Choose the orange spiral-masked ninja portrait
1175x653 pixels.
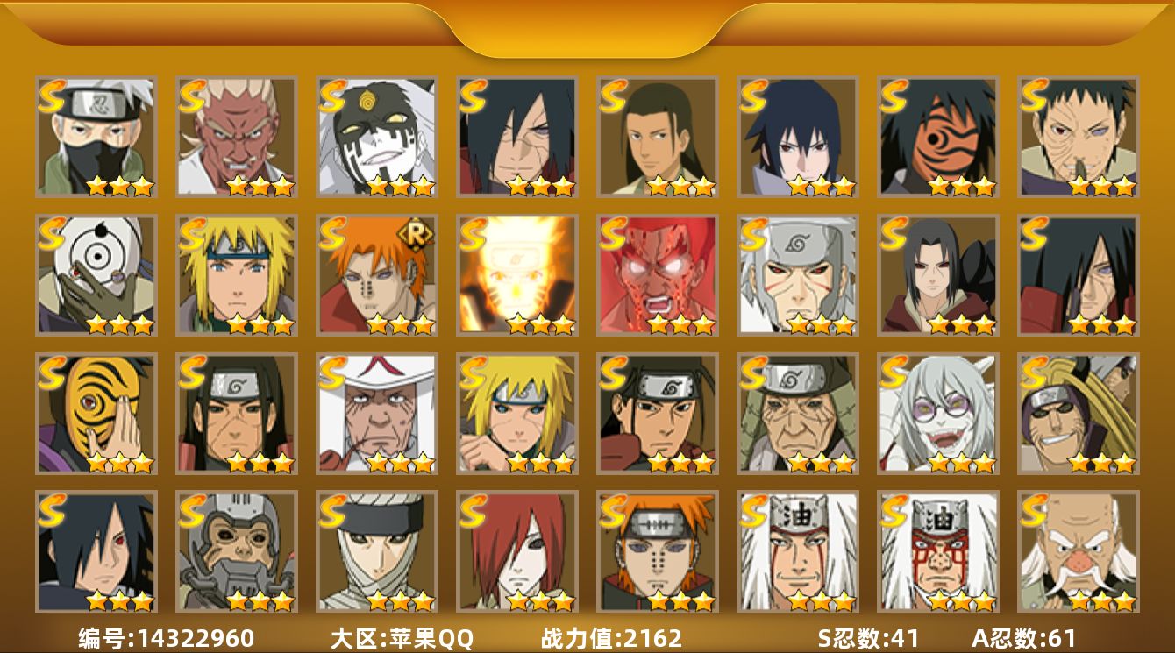[x=937, y=137]
